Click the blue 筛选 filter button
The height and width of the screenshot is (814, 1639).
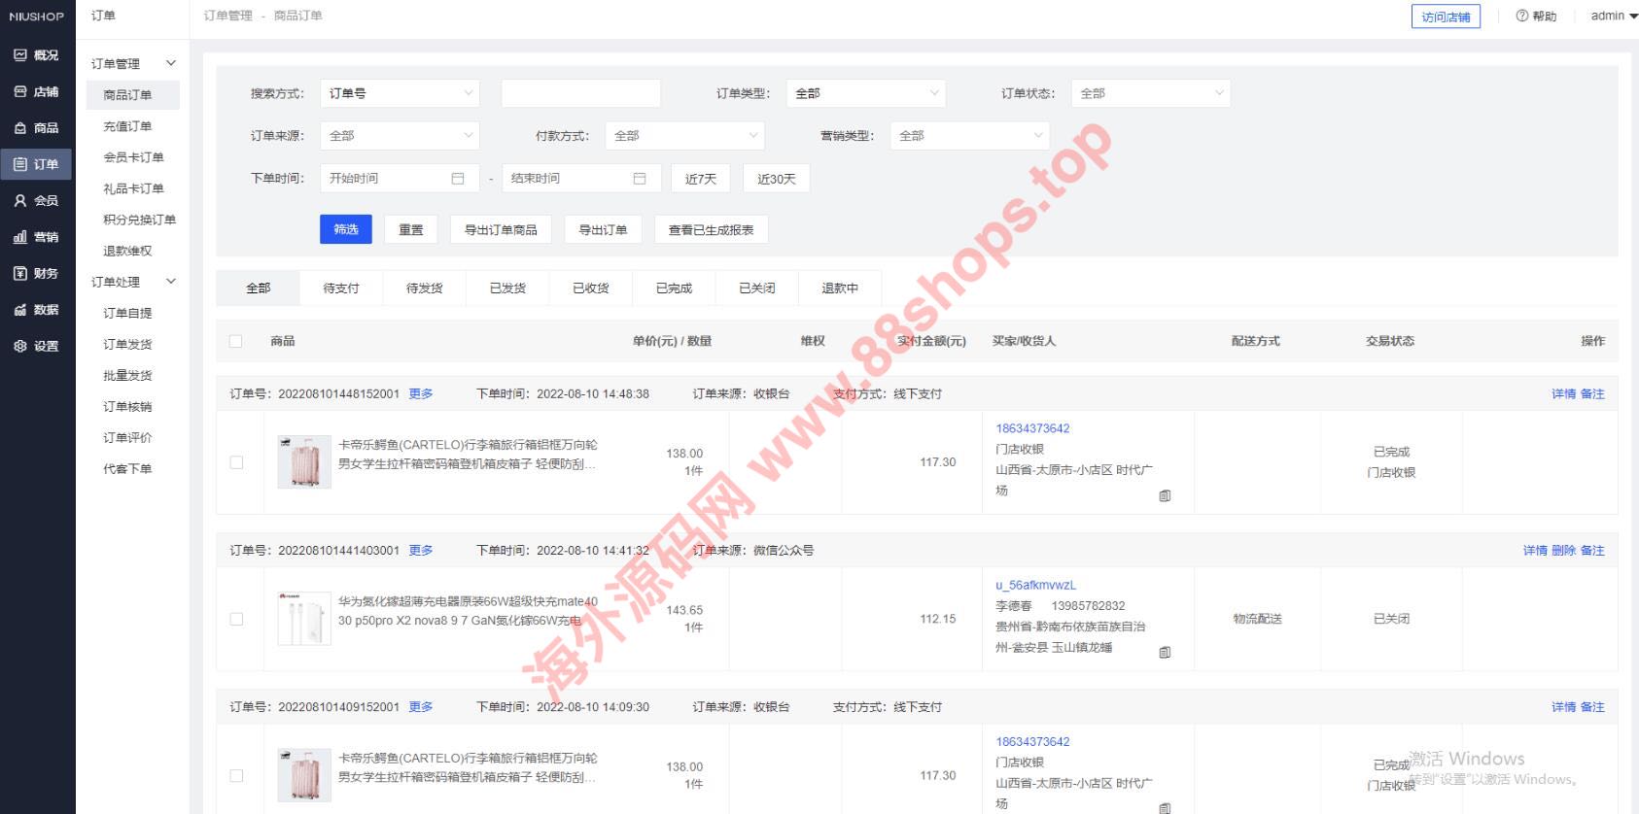point(346,229)
